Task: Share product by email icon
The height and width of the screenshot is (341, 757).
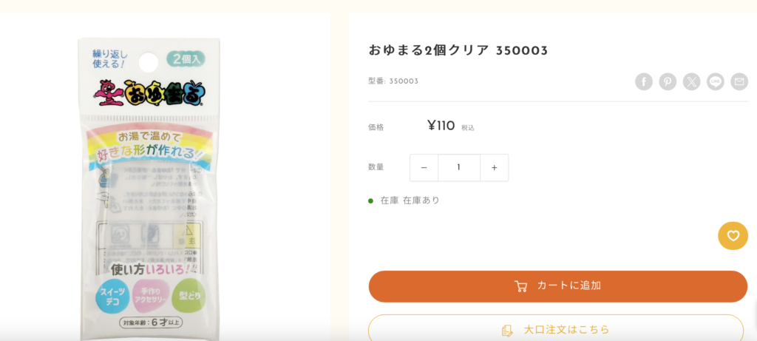Action: tap(739, 81)
